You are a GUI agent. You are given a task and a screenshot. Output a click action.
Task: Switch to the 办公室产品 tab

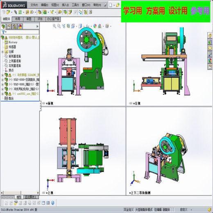tap(53, 19)
